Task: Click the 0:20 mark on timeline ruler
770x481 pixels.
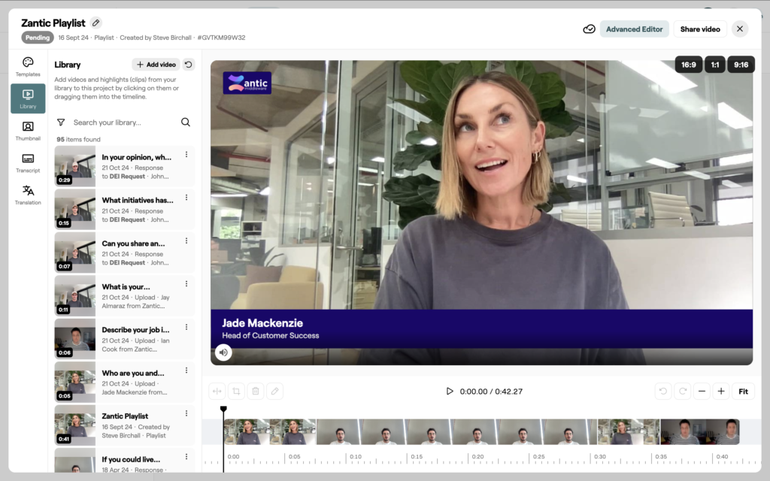Action: 477,456
